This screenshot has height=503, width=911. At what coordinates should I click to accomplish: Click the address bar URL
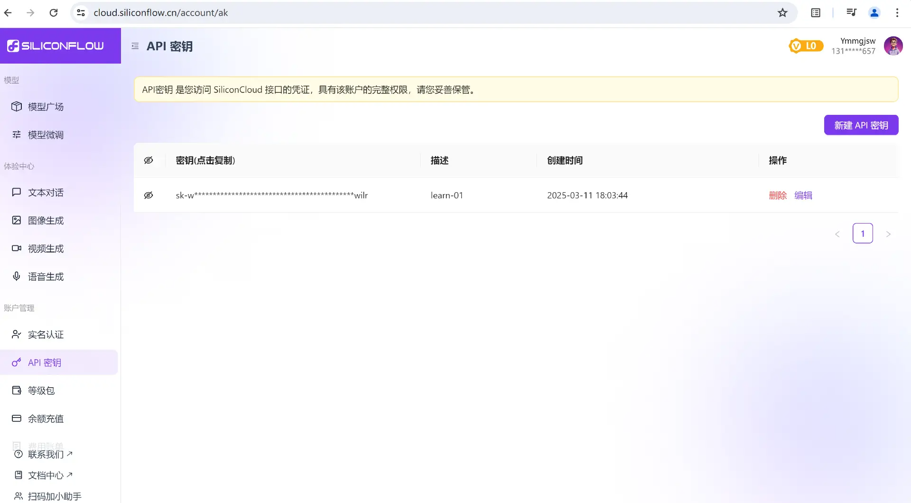[161, 13]
